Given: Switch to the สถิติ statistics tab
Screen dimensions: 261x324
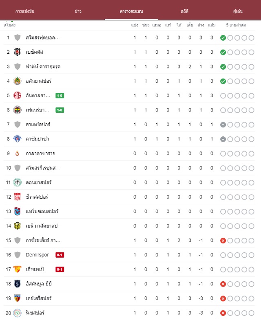Looking at the screenshot, I should click(184, 11).
